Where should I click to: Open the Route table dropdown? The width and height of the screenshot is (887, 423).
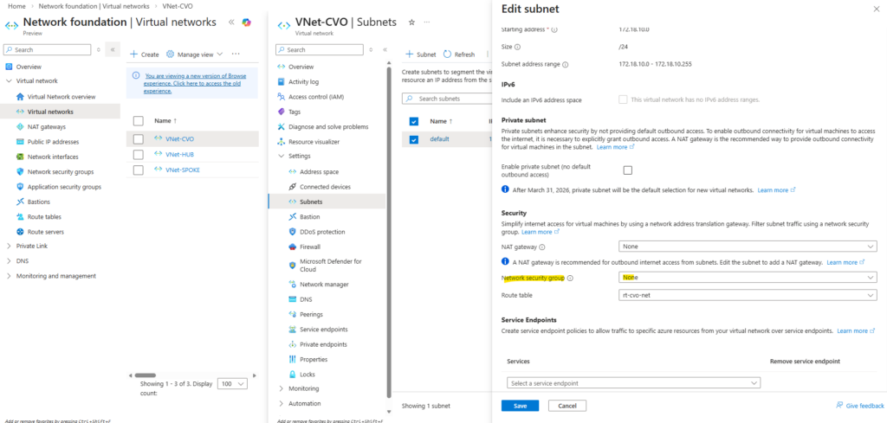(748, 294)
